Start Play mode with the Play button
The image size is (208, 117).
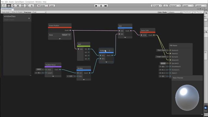point(96,6)
